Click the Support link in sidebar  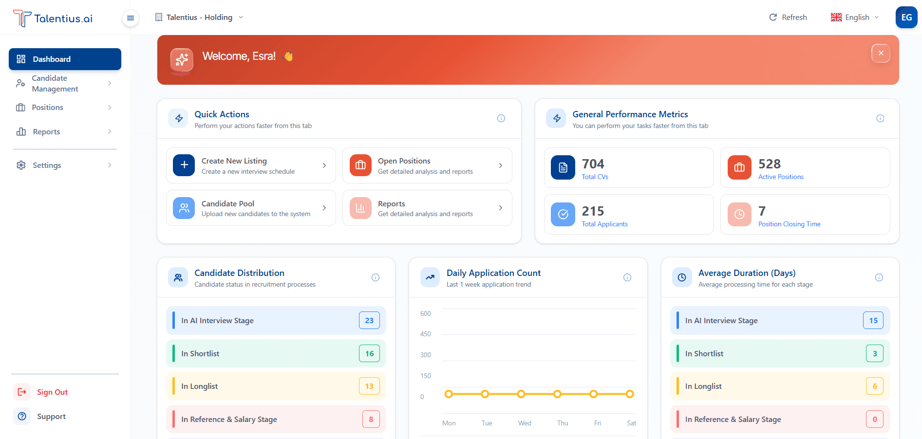point(51,416)
